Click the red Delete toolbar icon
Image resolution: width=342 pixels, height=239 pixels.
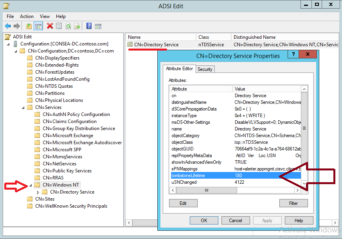pos(50,26)
